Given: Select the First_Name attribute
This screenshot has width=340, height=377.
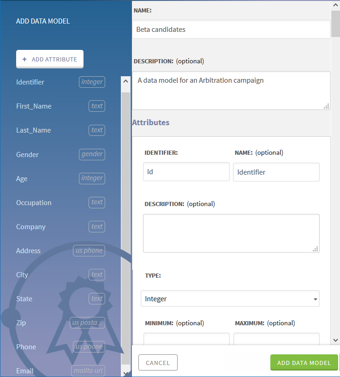Looking at the screenshot, I should click(x=34, y=106).
